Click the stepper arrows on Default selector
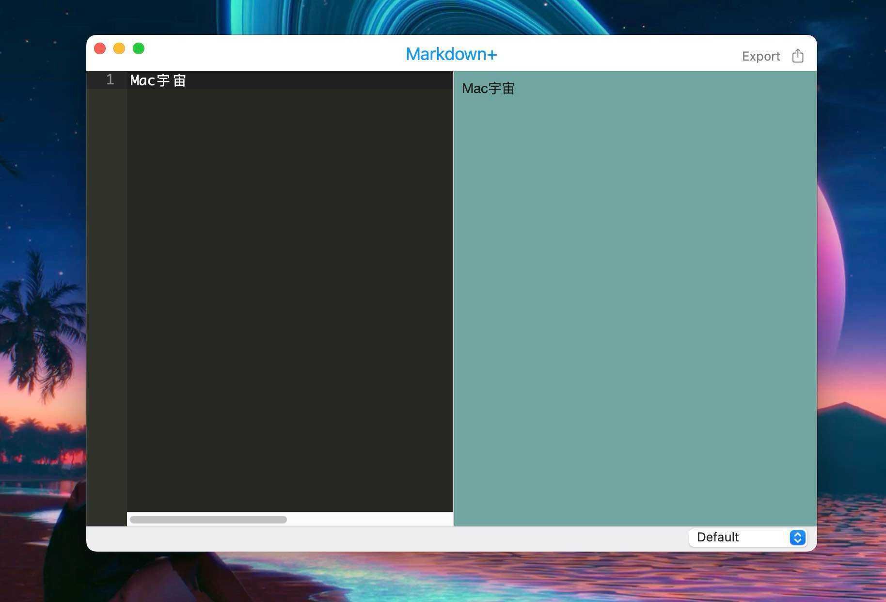This screenshot has width=886, height=602. (797, 538)
